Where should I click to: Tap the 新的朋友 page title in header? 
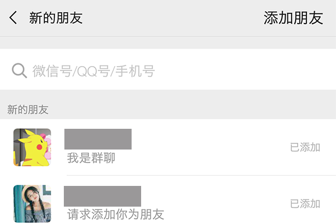click(55, 18)
